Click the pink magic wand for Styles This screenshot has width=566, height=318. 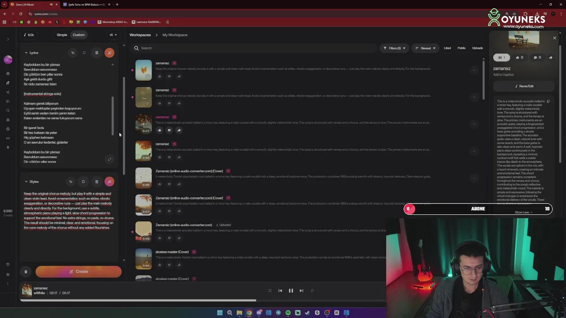click(x=109, y=182)
